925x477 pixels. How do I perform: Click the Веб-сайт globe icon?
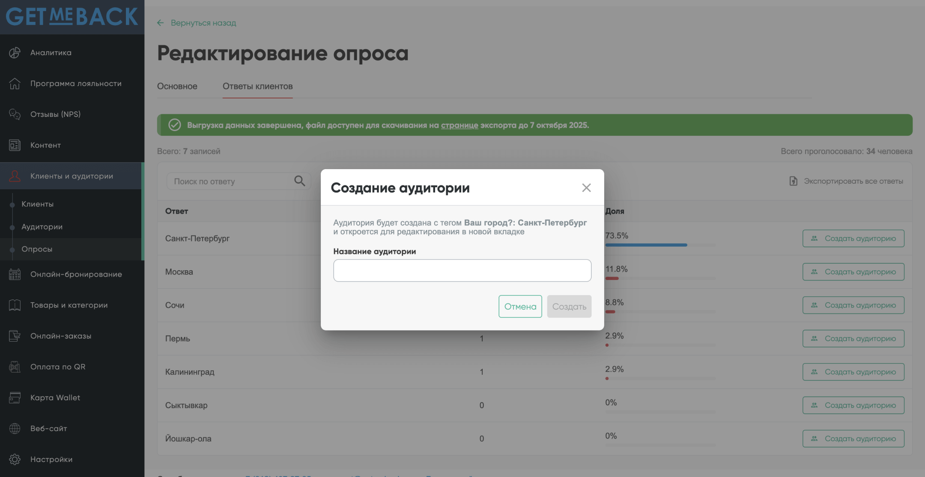[15, 429]
